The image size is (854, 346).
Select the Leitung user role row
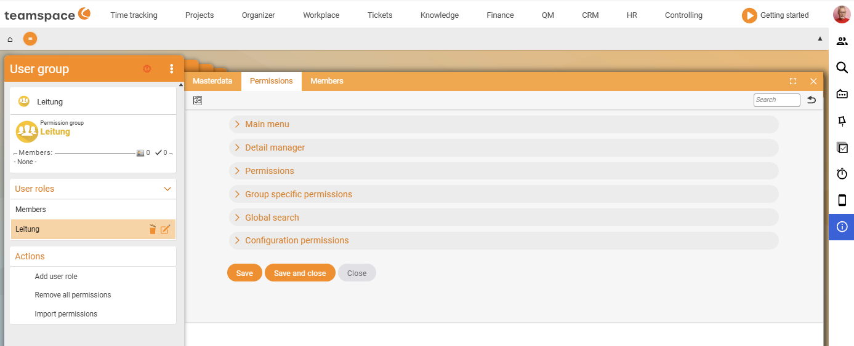coord(93,229)
